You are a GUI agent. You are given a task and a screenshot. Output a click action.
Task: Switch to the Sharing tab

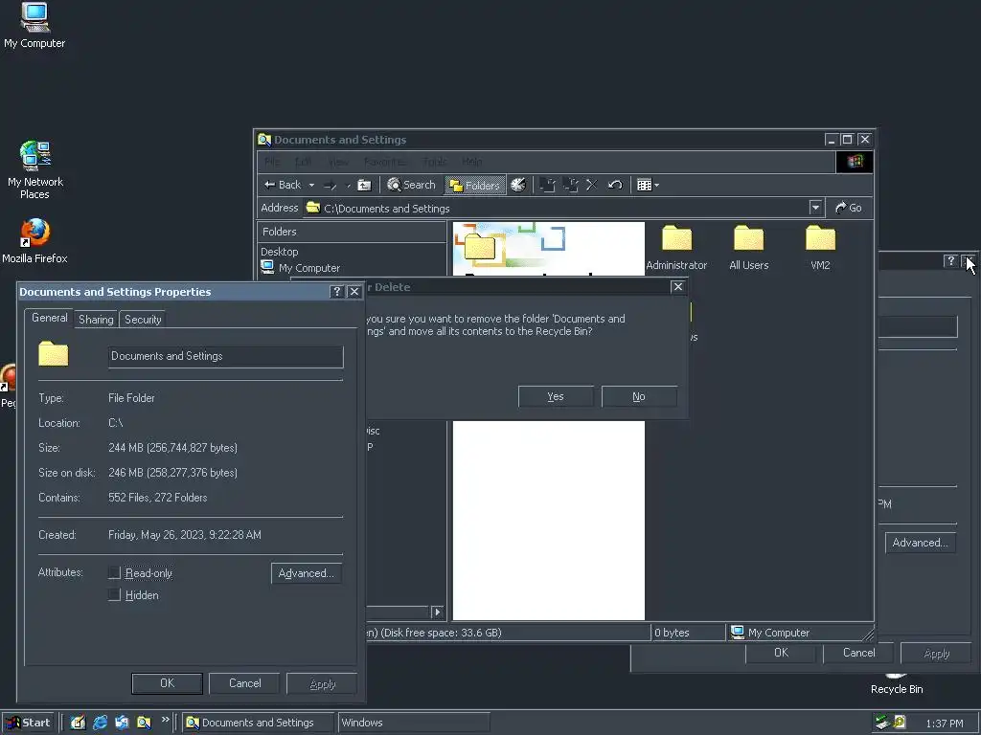click(96, 320)
